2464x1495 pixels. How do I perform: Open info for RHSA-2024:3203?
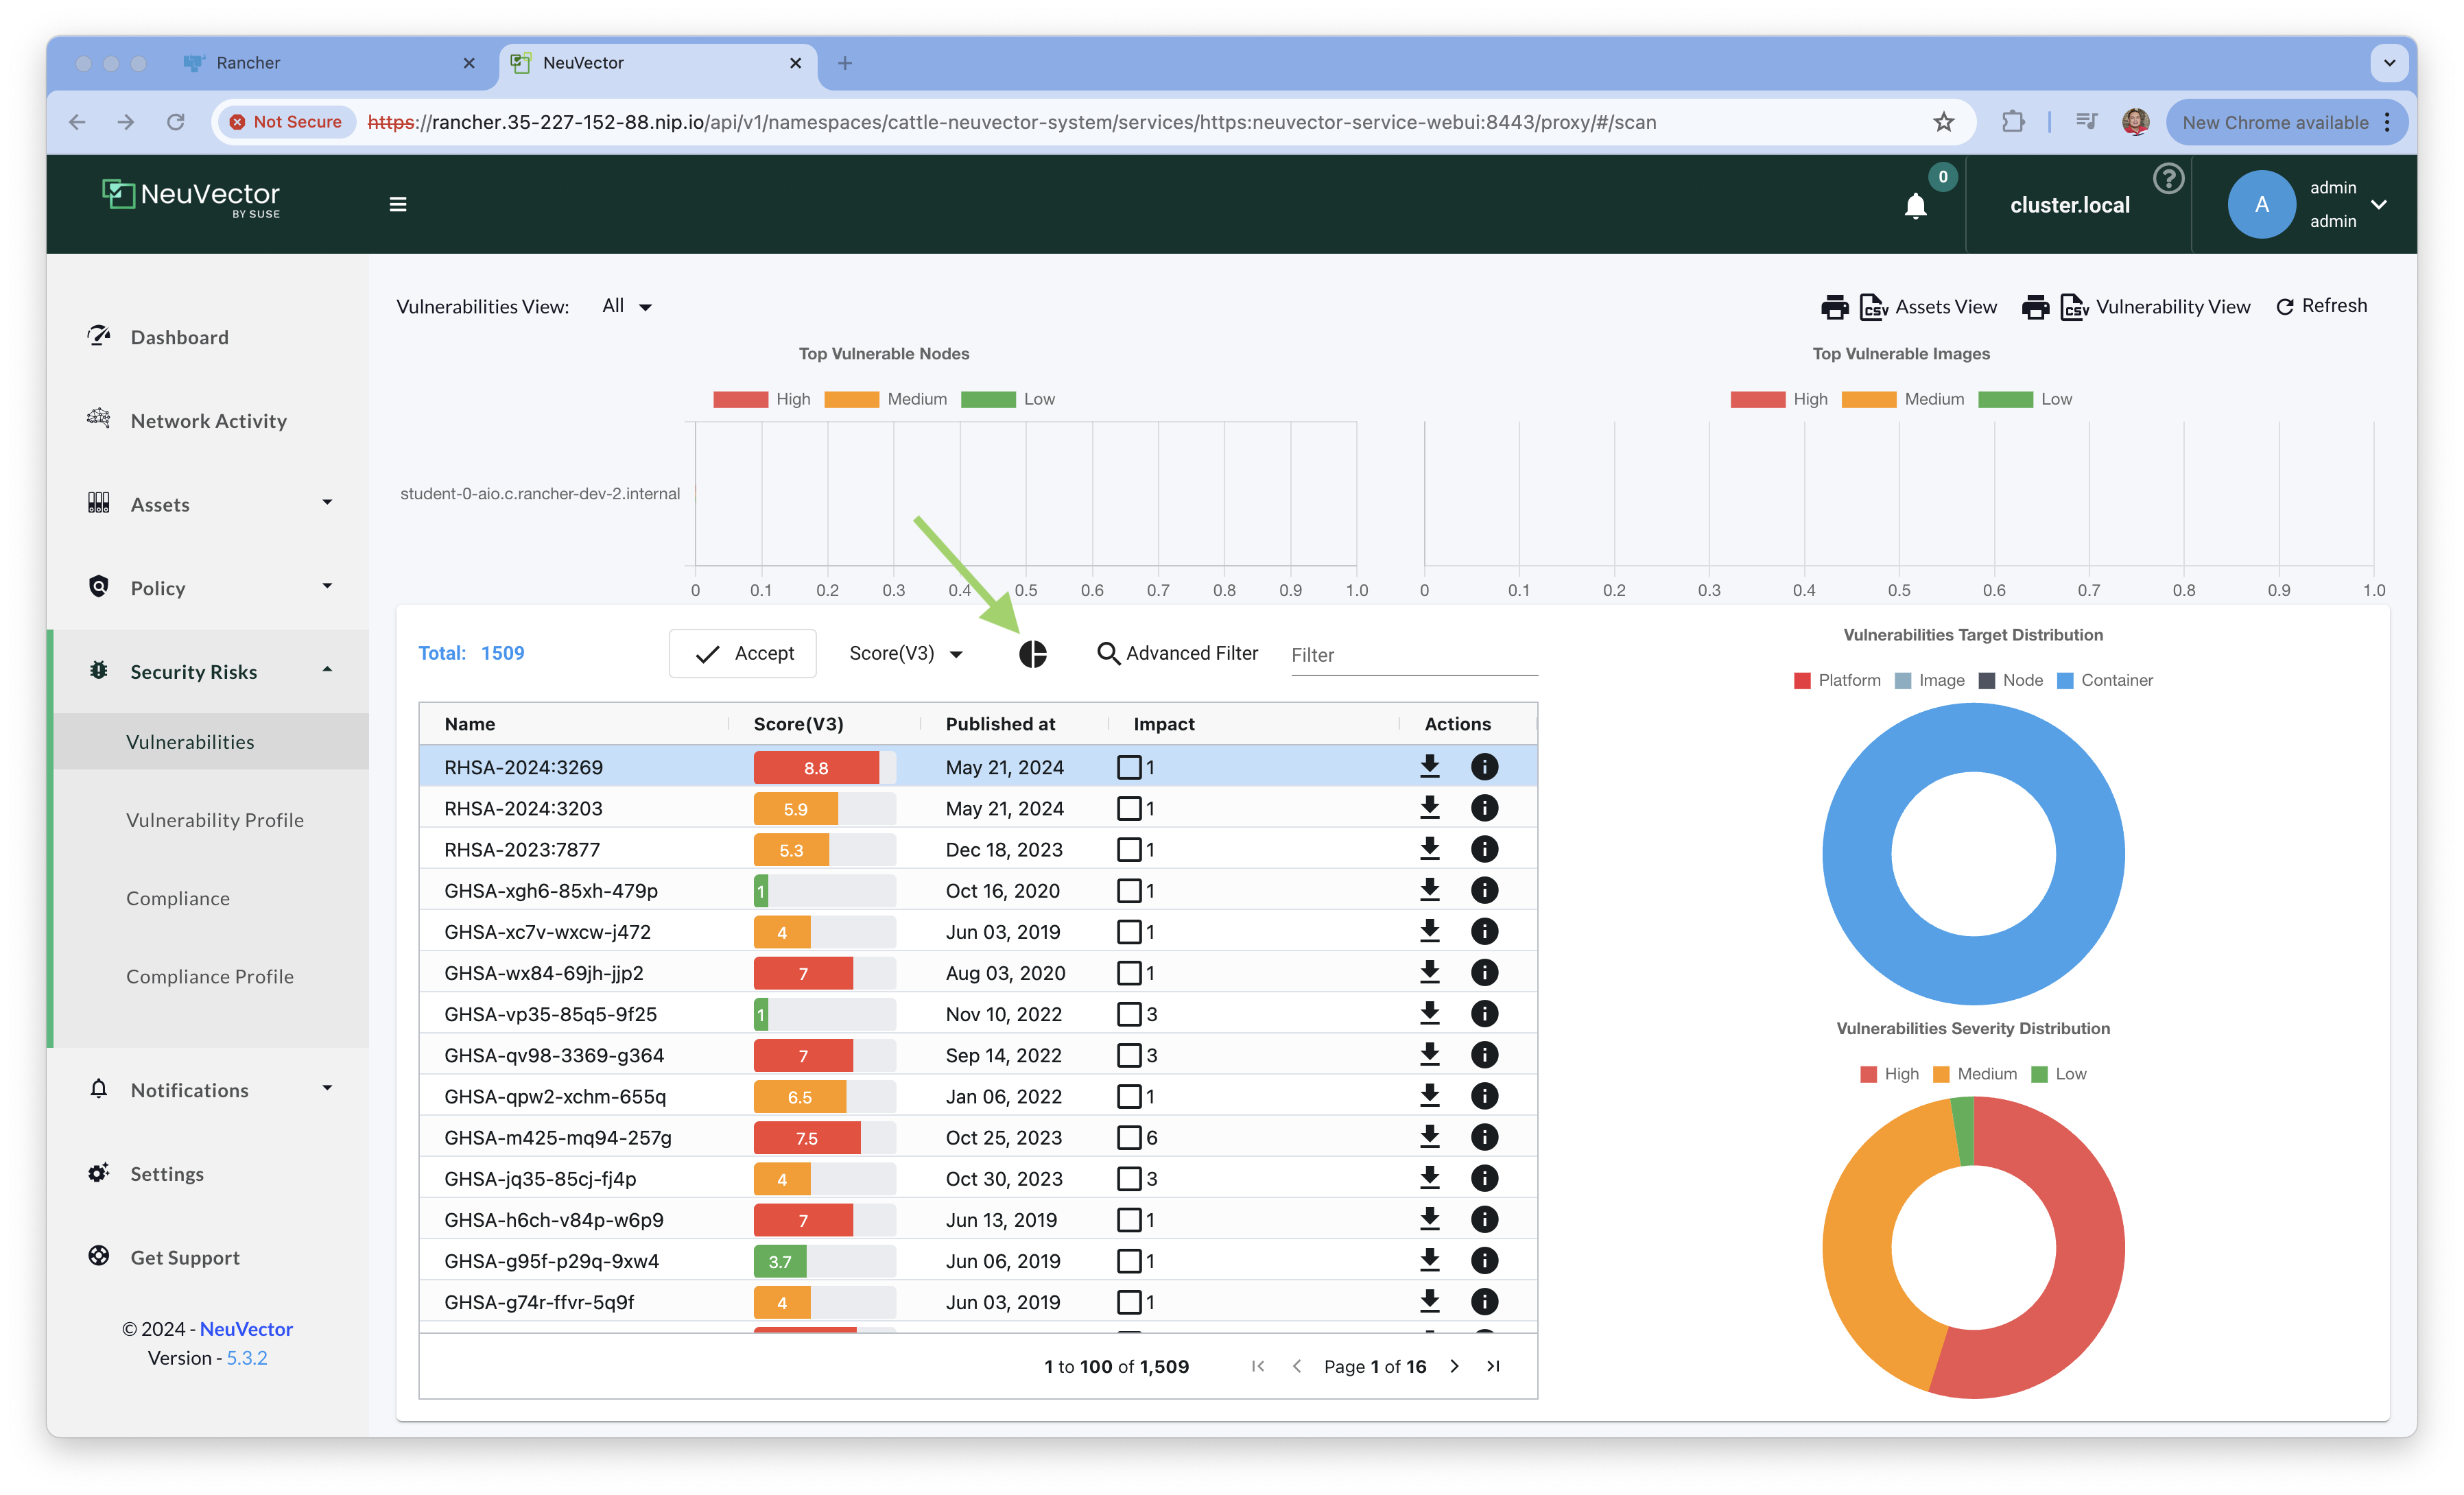[1484, 808]
